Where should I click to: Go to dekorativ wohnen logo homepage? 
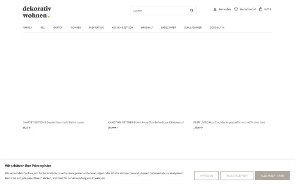click(37, 12)
